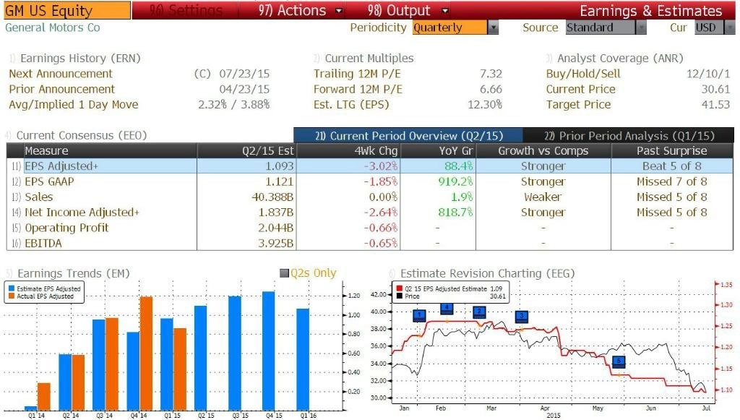The width and height of the screenshot is (740, 420).
Task: Open the 96) Settings menu
Action: pyautogui.click(x=186, y=10)
